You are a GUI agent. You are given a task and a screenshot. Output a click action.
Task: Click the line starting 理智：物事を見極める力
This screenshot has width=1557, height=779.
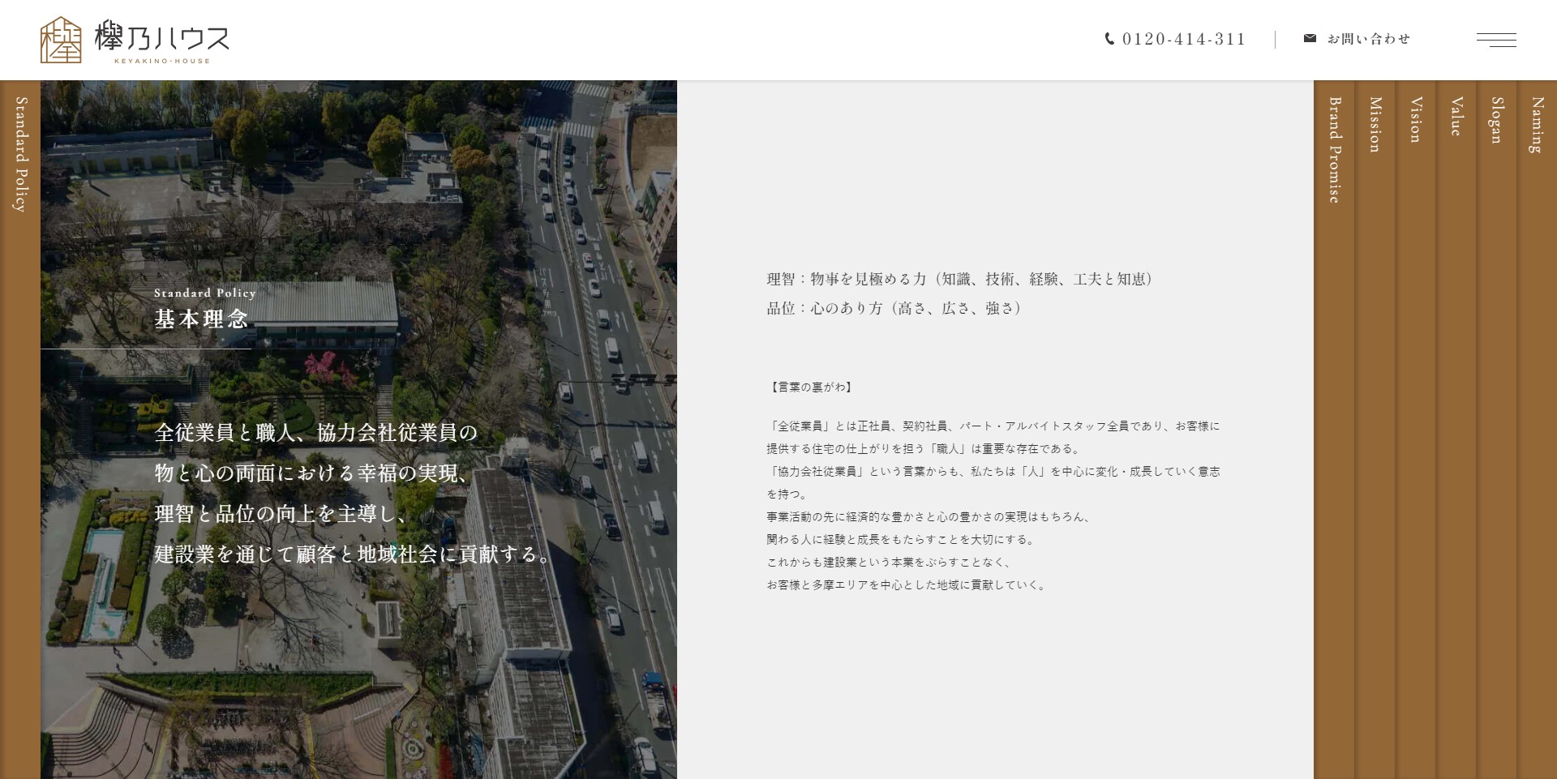click(x=960, y=279)
